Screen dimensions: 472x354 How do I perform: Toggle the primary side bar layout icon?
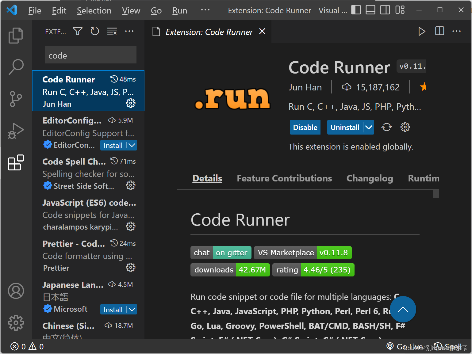tap(356, 10)
